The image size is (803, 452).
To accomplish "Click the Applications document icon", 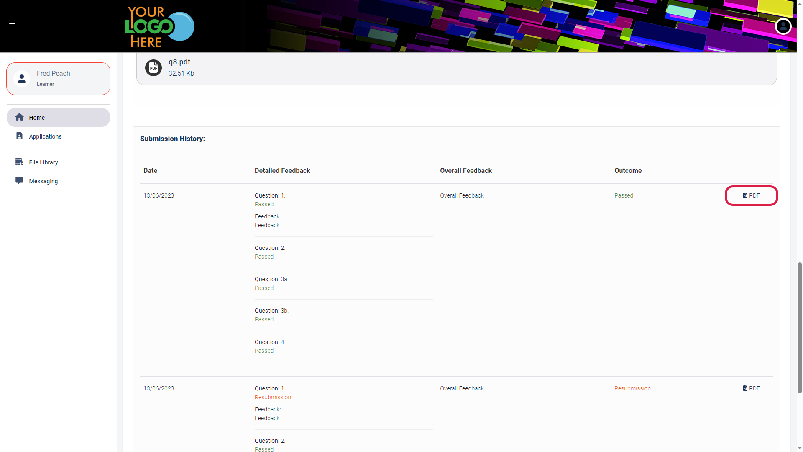I will (x=19, y=136).
